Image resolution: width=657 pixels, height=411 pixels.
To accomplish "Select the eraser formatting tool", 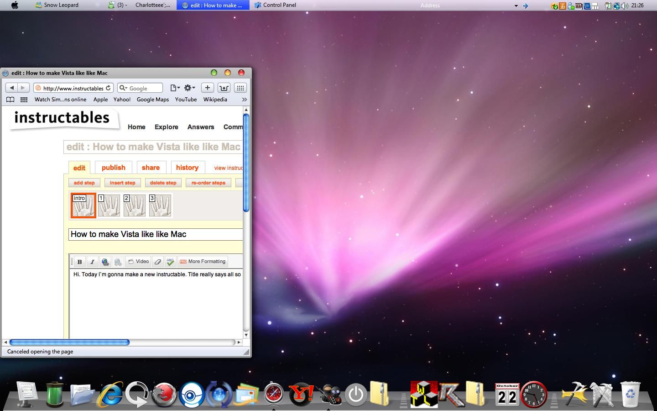I will click(158, 261).
